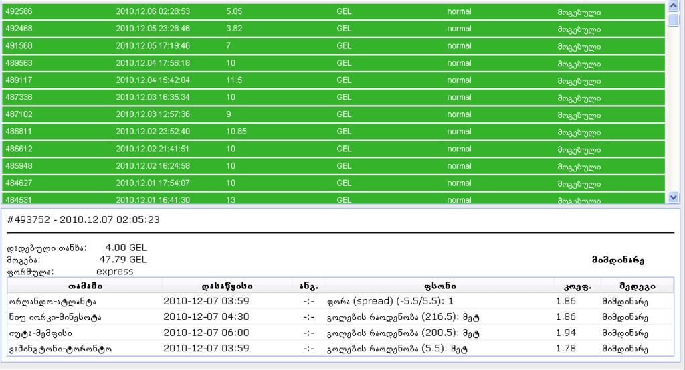
Task: Select bet row 491568
Action: 333,46
